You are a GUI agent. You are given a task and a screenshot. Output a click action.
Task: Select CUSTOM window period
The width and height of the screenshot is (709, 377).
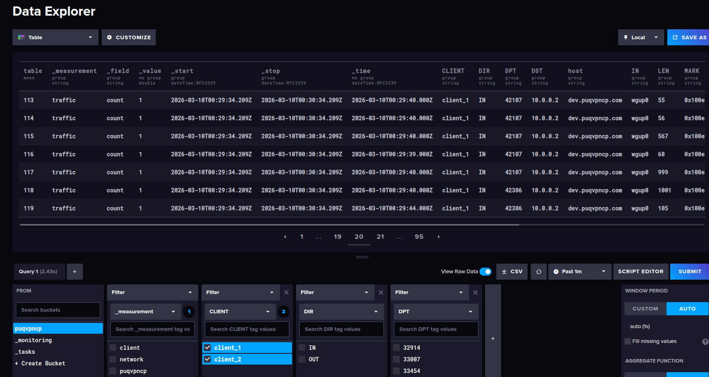[645, 309]
